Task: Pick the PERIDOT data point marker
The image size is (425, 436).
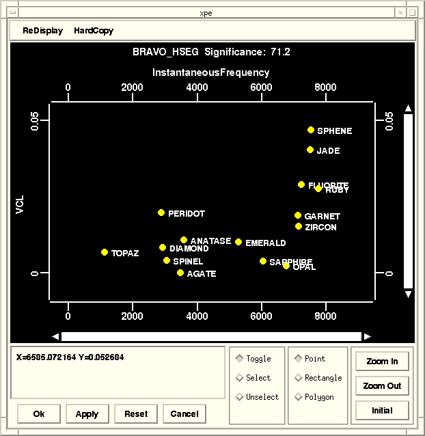Action: pos(161,213)
